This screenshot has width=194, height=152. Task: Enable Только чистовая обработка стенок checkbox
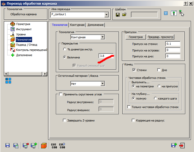tap(129, 107)
